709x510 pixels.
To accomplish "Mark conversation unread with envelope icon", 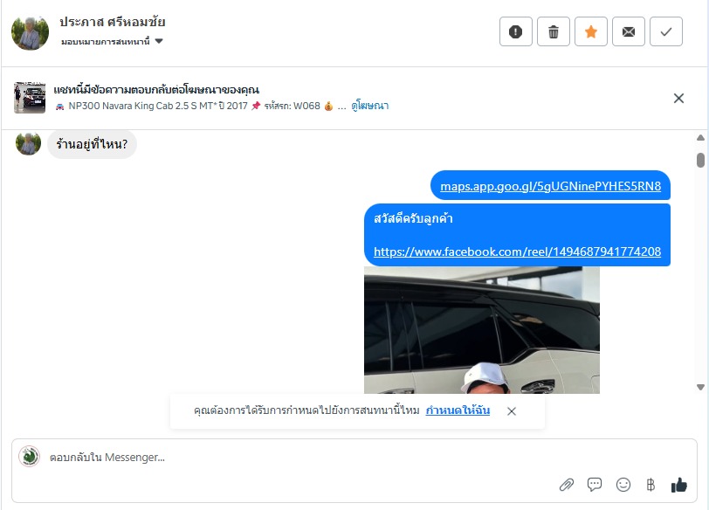I will 628,31.
